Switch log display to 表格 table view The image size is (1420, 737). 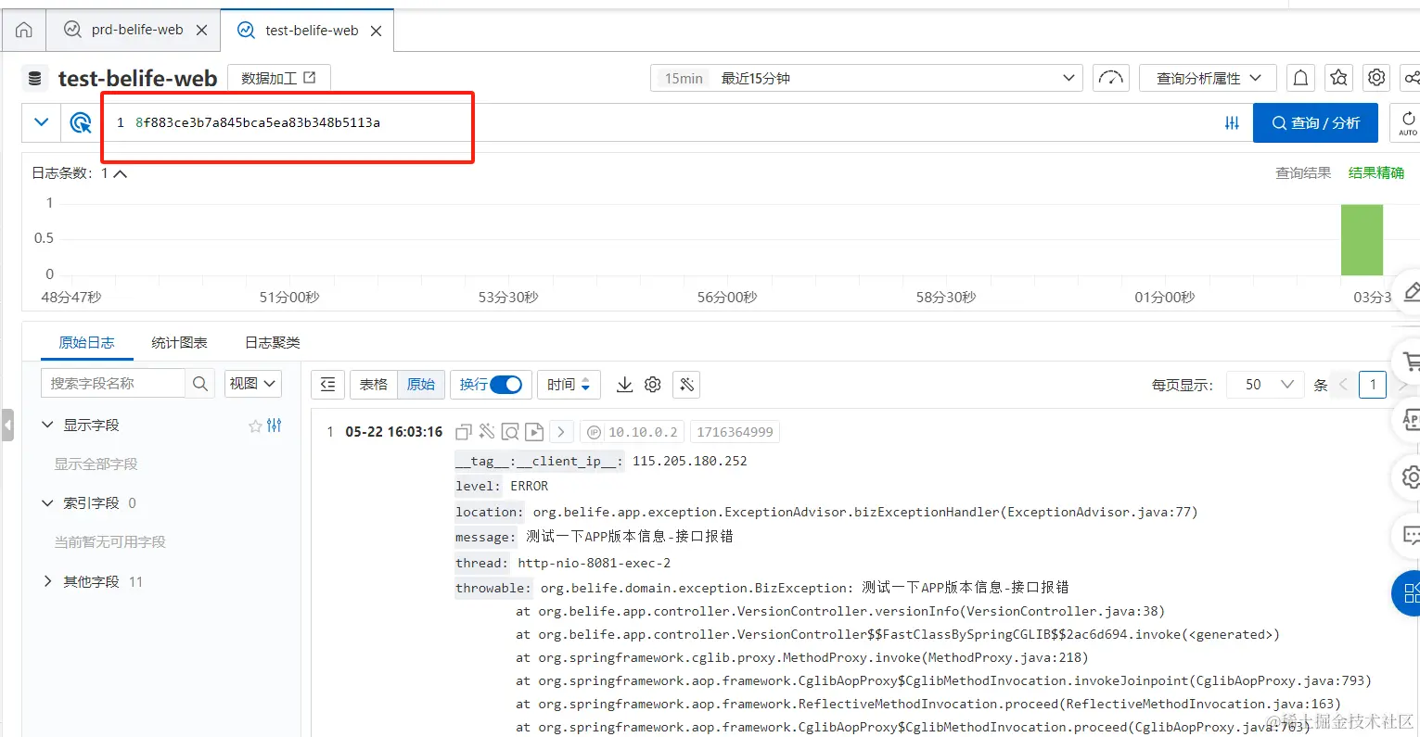coord(373,384)
